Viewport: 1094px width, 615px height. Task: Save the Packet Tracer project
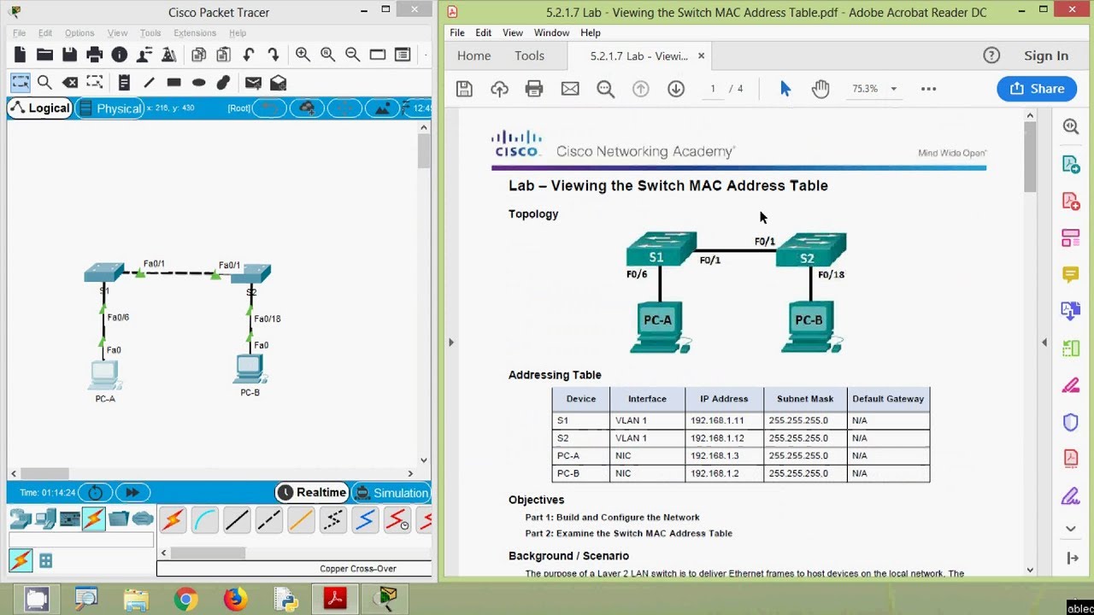point(70,55)
